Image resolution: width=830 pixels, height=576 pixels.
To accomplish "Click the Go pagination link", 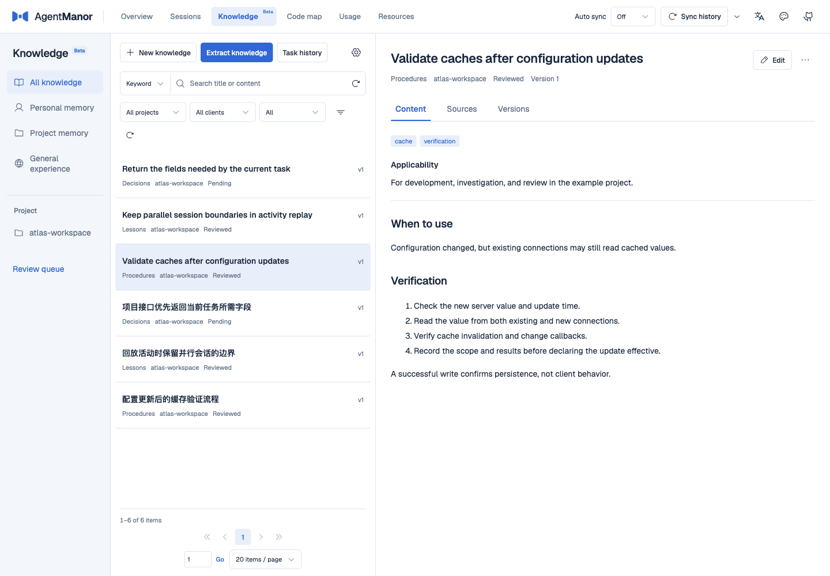I will pyautogui.click(x=220, y=559).
